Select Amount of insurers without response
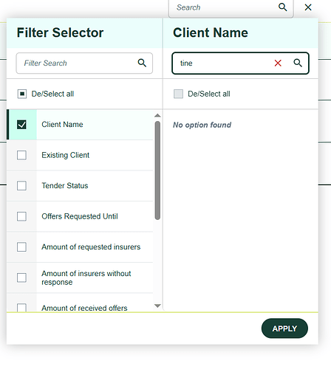This screenshot has height=369, width=331. click(80, 277)
